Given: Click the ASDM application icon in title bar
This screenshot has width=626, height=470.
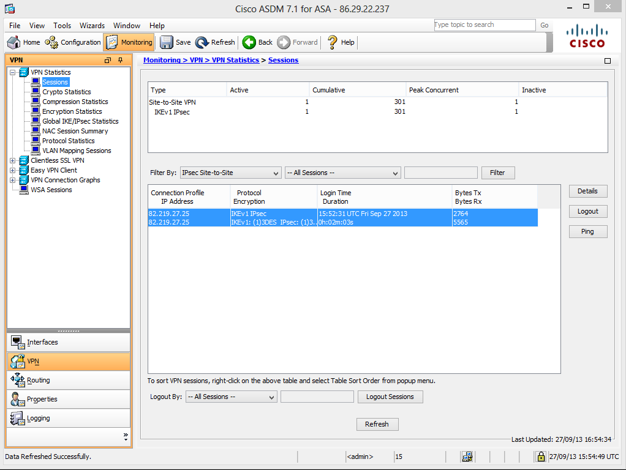Looking at the screenshot, I should coord(10,9).
